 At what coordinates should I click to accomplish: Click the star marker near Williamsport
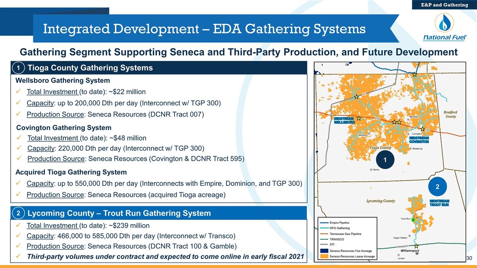tap(416, 246)
